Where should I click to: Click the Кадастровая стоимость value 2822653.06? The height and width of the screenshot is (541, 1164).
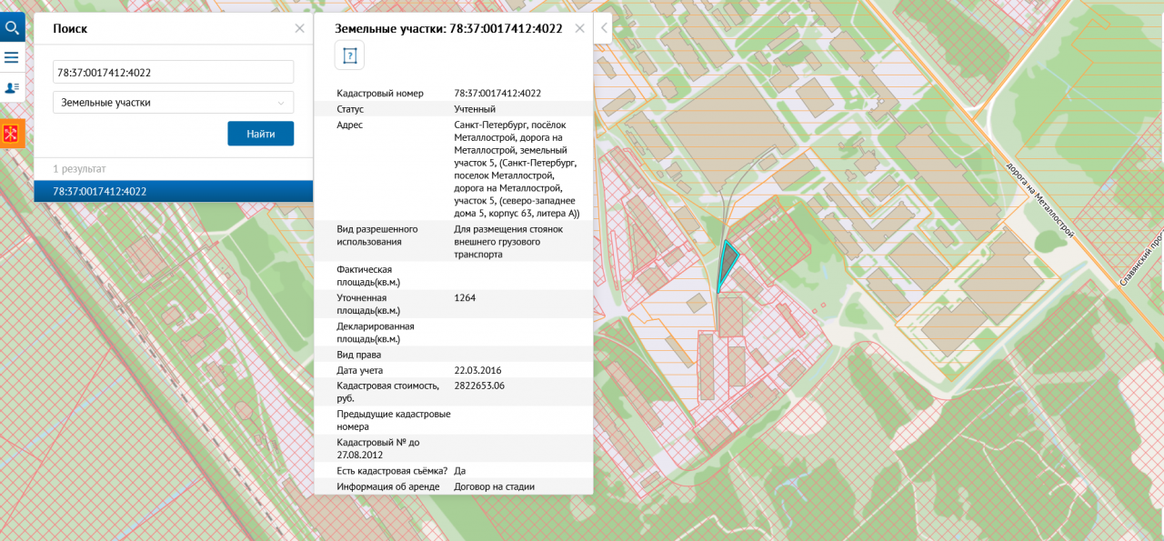click(x=478, y=386)
